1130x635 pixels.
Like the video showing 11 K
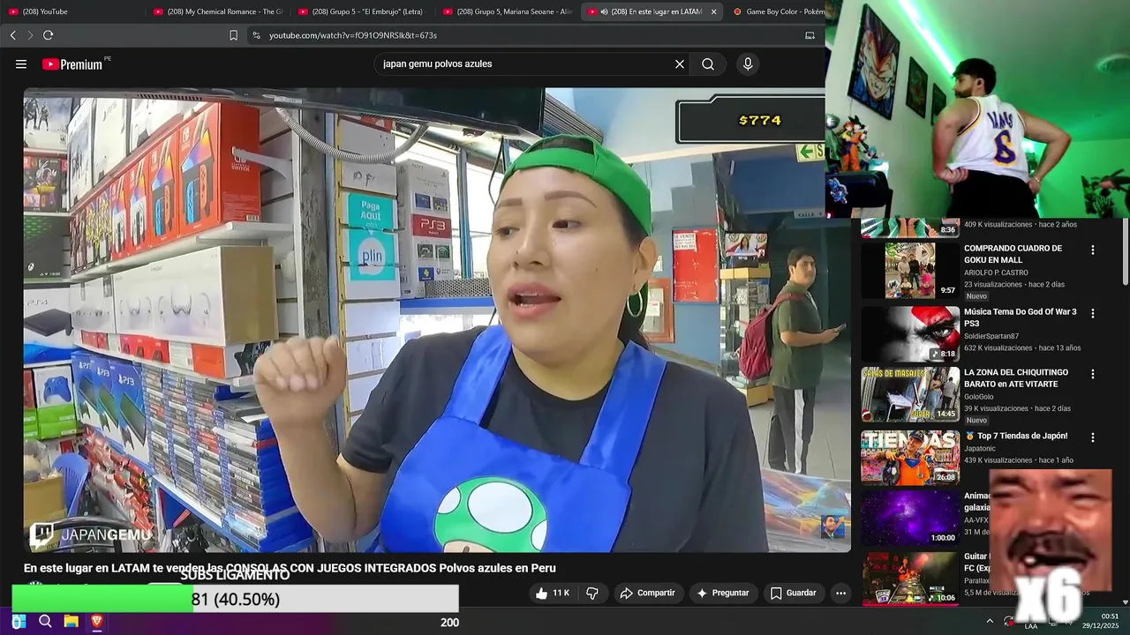[553, 593]
